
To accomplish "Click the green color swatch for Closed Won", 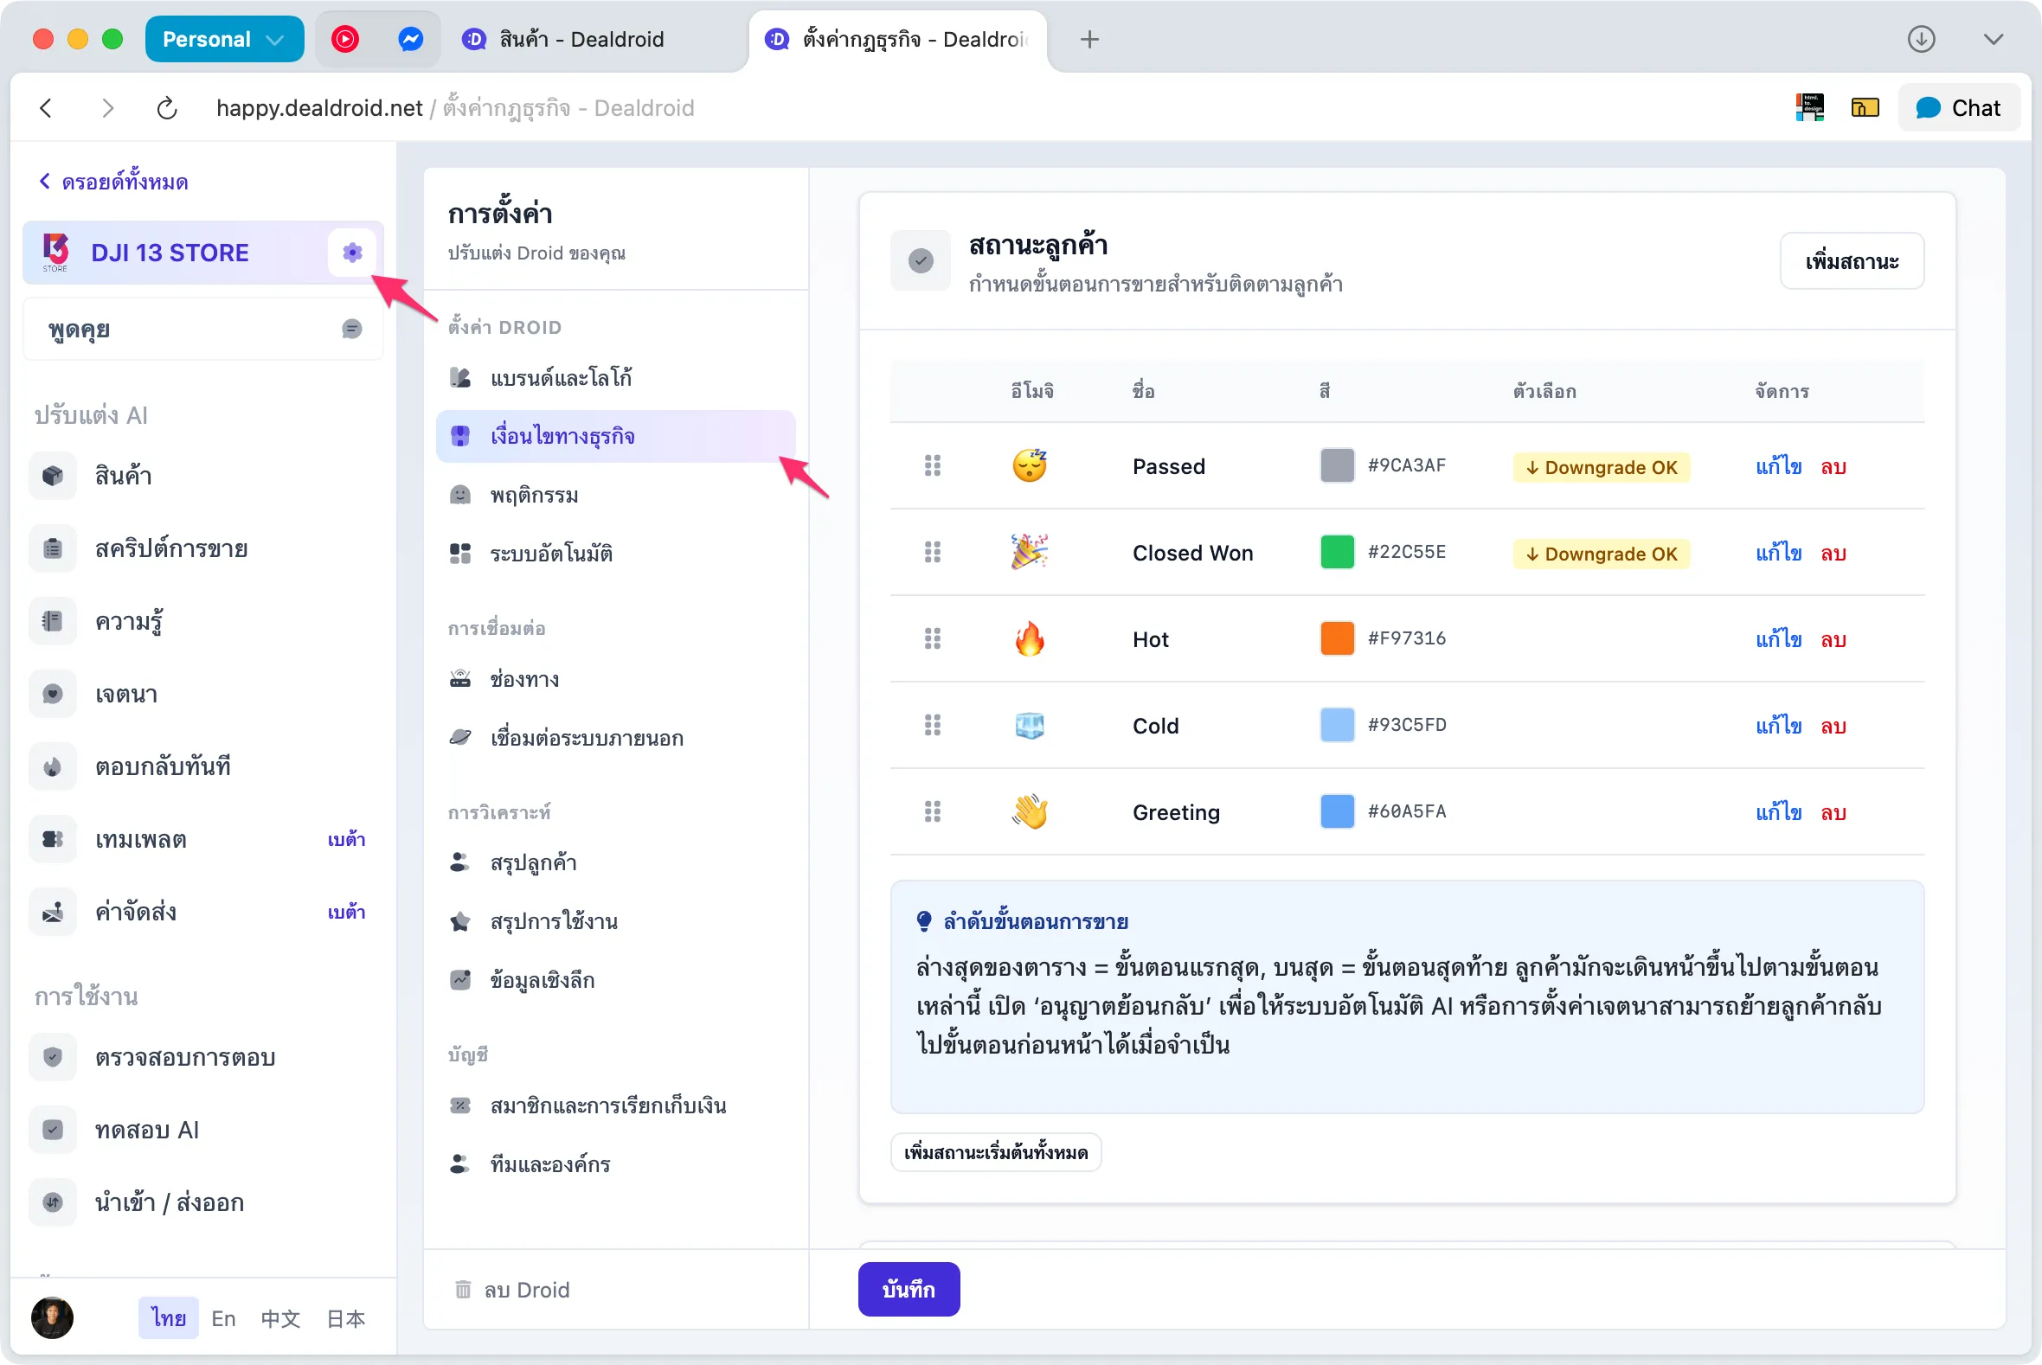I will click(1337, 551).
